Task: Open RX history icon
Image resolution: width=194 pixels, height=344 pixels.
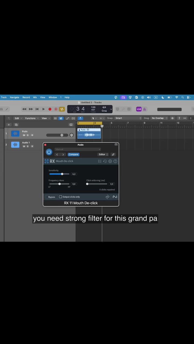Action: coord(105,161)
